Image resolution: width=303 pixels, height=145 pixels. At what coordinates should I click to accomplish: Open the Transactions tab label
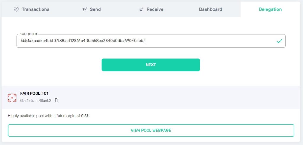point(36,9)
